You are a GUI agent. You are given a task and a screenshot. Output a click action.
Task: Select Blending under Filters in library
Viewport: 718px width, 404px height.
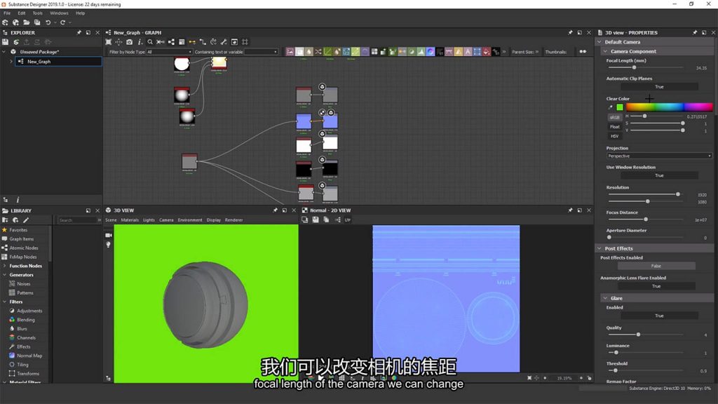click(26, 320)
